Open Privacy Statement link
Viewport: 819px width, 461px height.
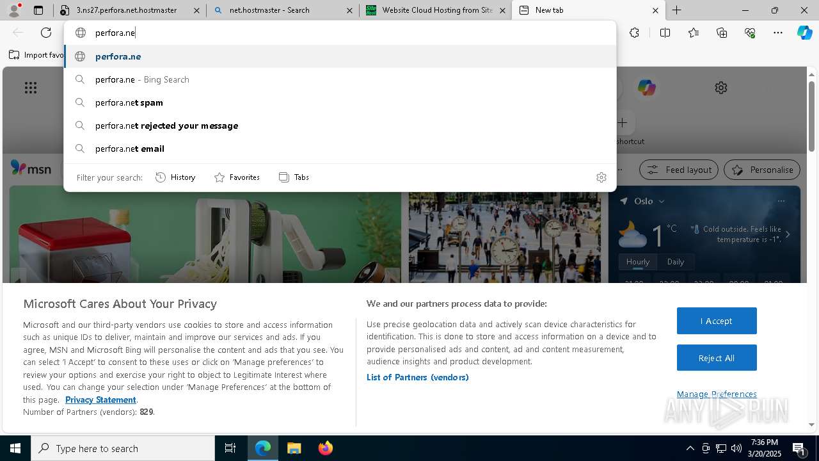click(100, 400)
